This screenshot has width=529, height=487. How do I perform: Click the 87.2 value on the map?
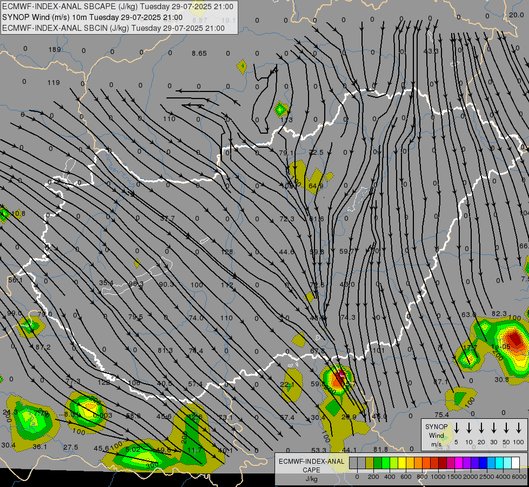pyautogui.click(x=43, y=347)
